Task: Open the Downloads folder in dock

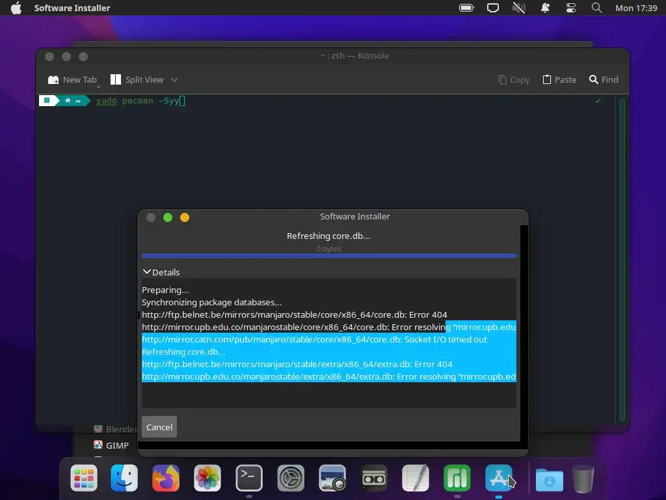Action: (549, 479)
